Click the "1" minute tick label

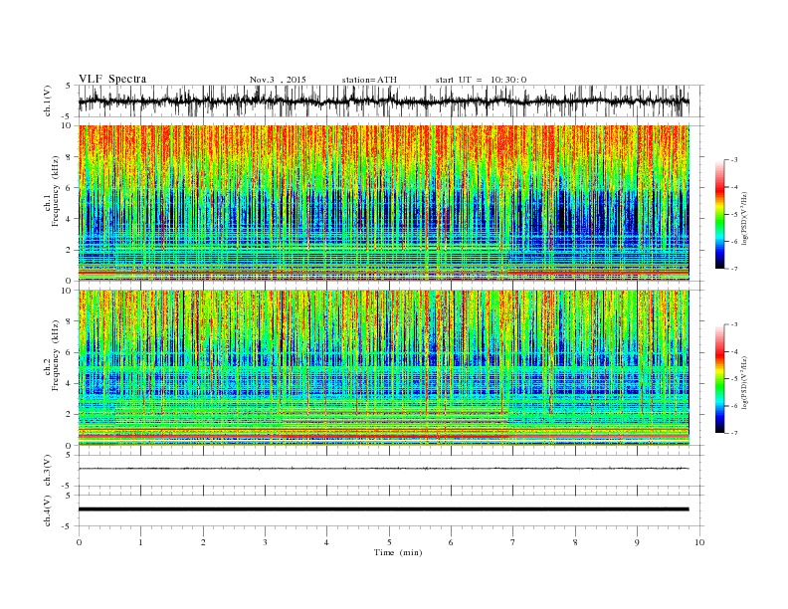(x=140, y=542)
